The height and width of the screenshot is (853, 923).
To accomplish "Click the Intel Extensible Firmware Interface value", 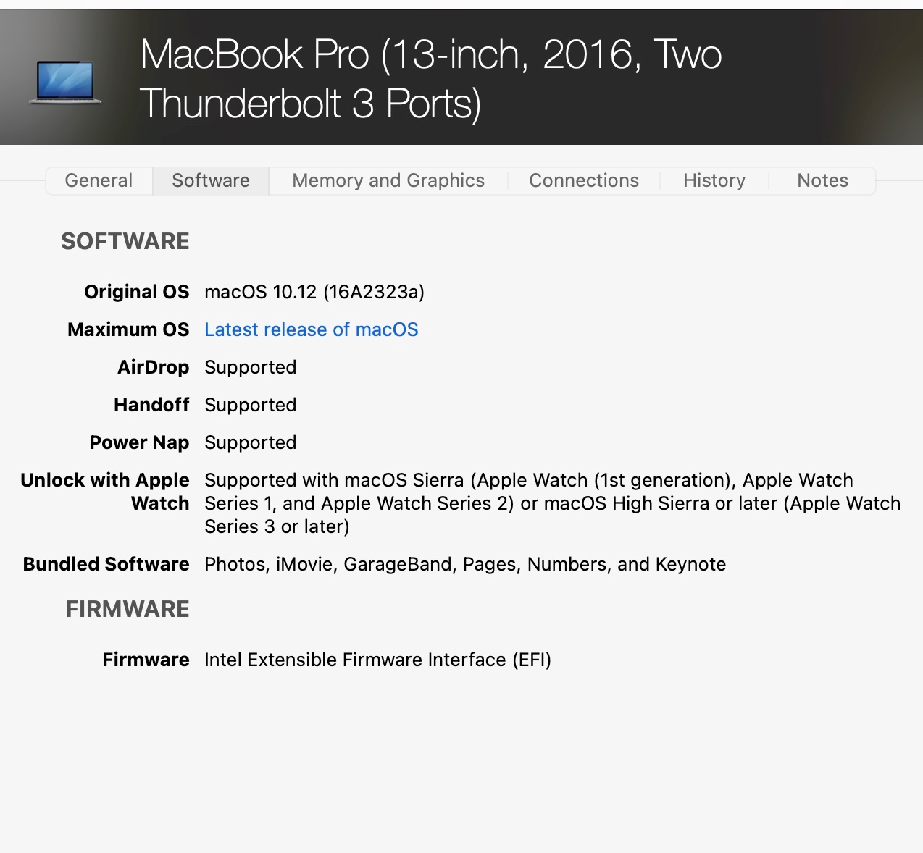I will [x=377, y=660].
